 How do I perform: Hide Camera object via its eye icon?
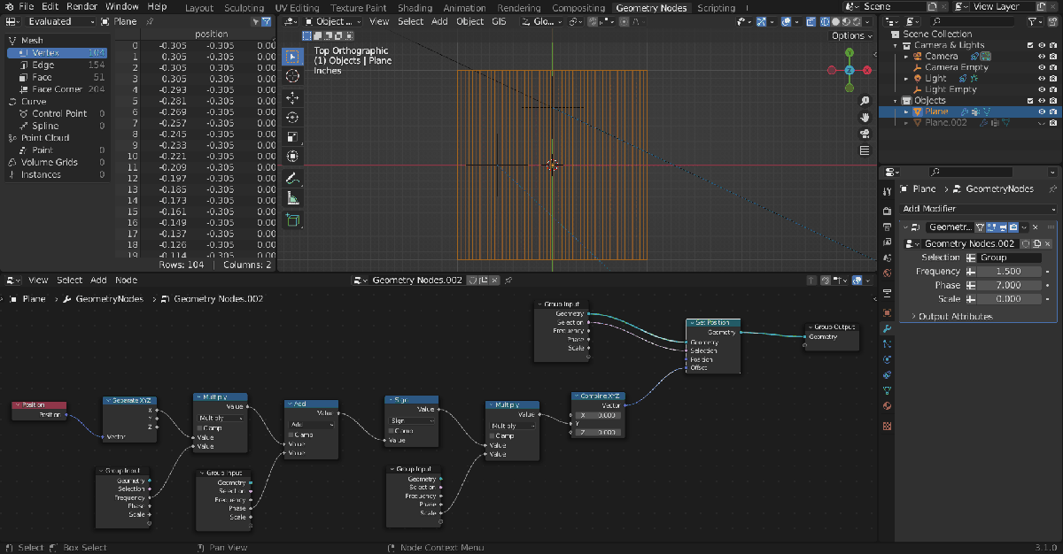1041,56
